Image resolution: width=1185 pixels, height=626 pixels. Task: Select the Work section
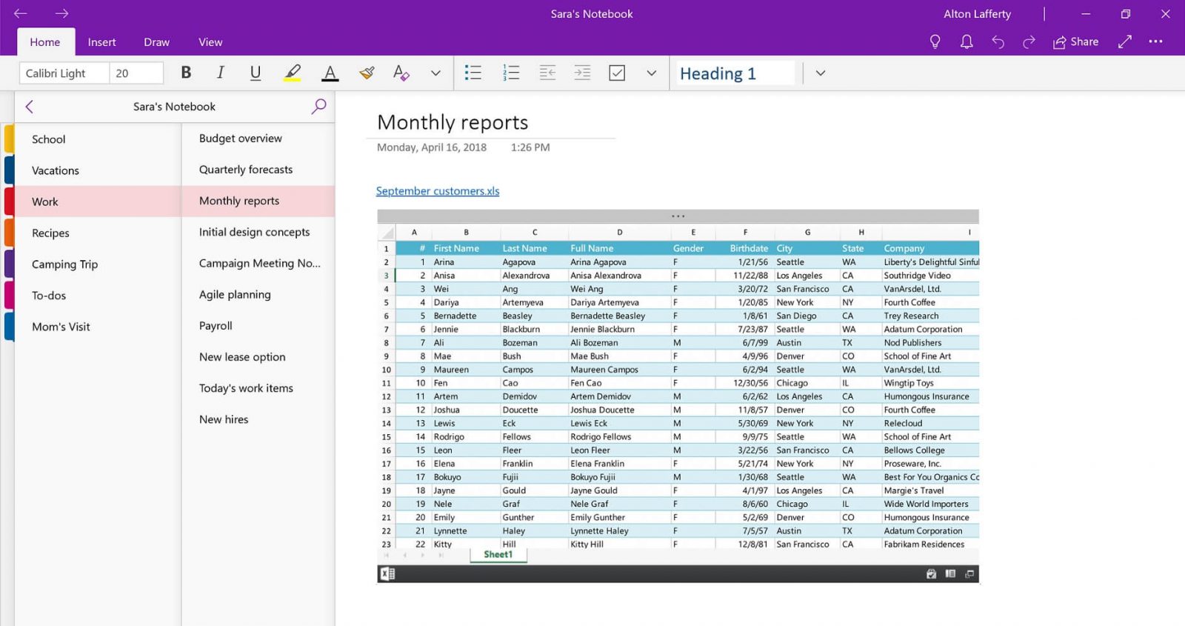coord(98,202)
